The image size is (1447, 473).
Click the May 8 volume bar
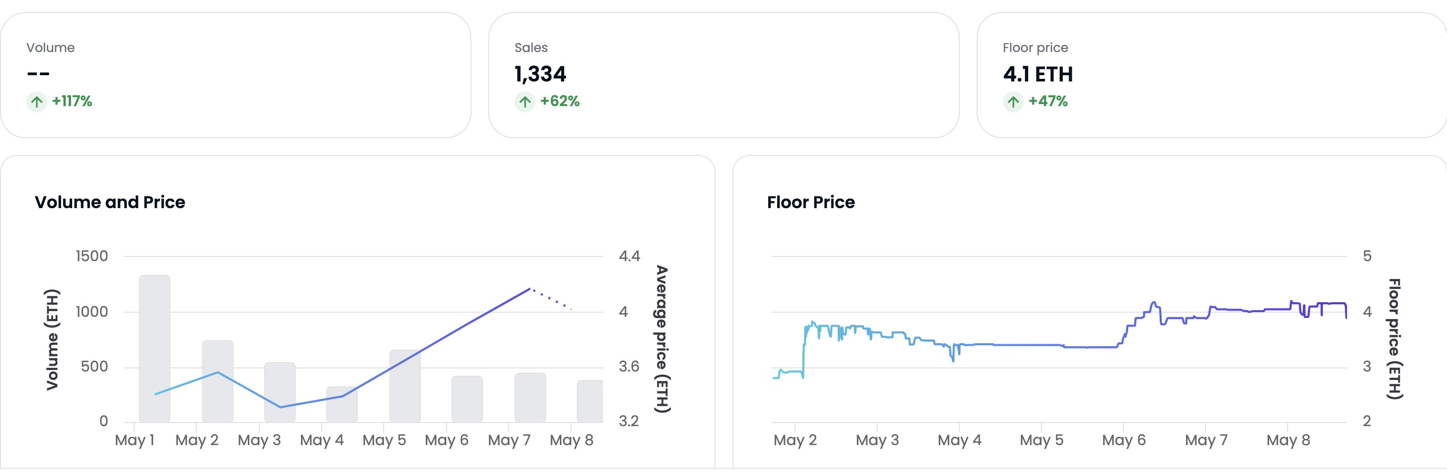[589, 401]
